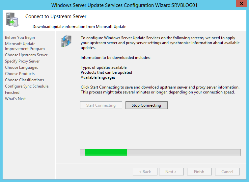Click 'Information to be downloaded includes:' text
Viewport: 249px width, 182px height.
click(x=116, y=58)
